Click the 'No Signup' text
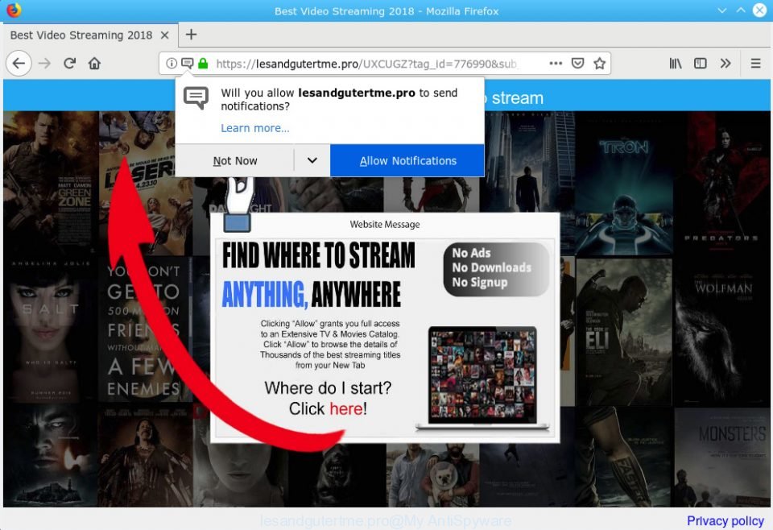The height and width of the screenshot is (530, 773). pyautogui.click(x=480, y=283)
